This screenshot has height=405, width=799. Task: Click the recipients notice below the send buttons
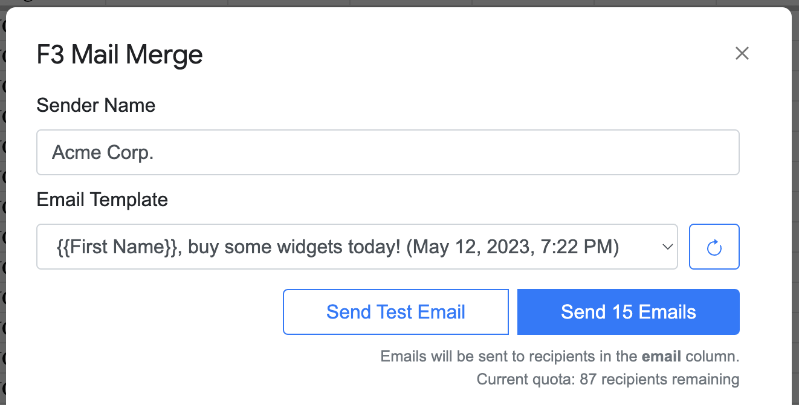click(x=560, y=356)
